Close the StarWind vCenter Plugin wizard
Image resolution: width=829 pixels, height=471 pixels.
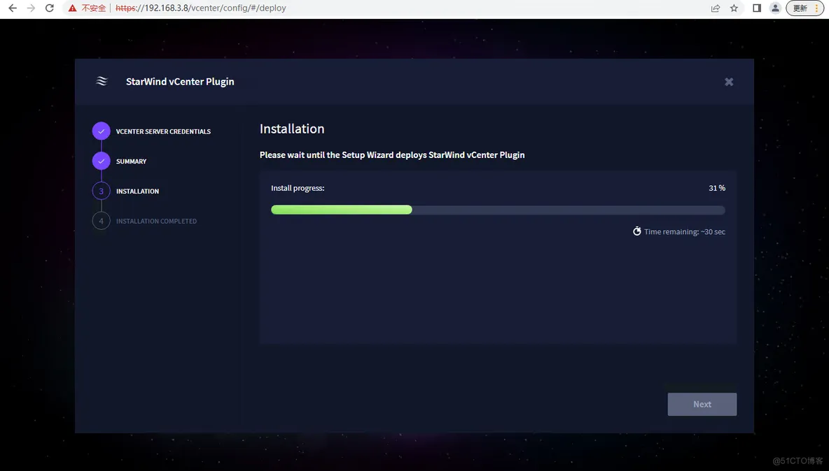click(729, 82)
